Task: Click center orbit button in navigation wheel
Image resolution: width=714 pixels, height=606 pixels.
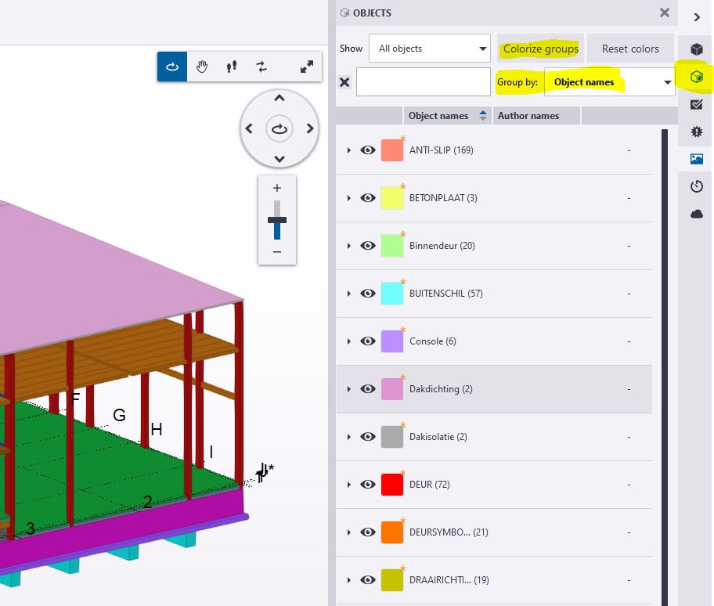Action: coord(279,129)
